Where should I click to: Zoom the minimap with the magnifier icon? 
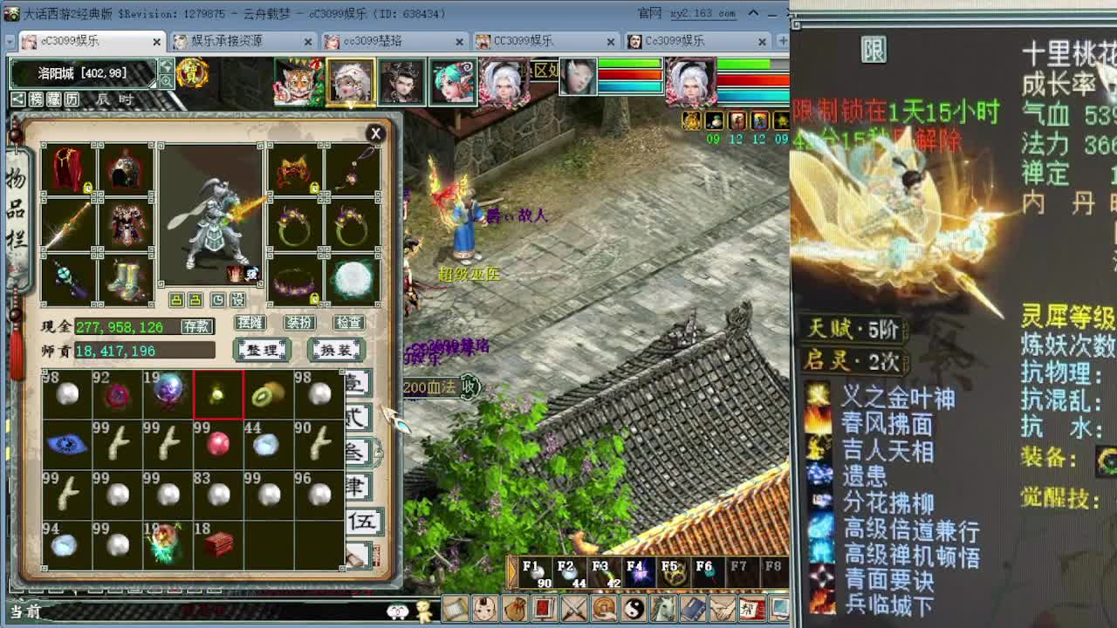point(165,81)
